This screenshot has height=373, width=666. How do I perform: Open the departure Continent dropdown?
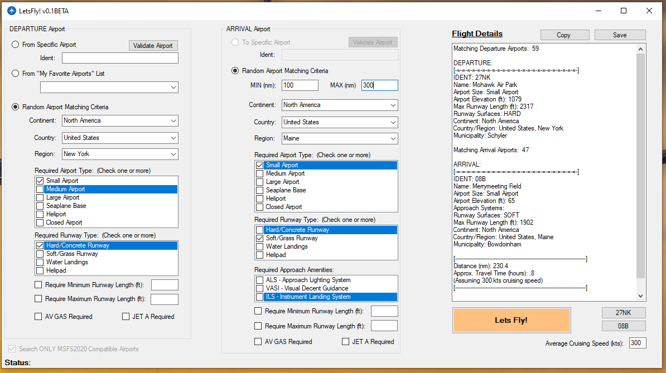[120, 120]
